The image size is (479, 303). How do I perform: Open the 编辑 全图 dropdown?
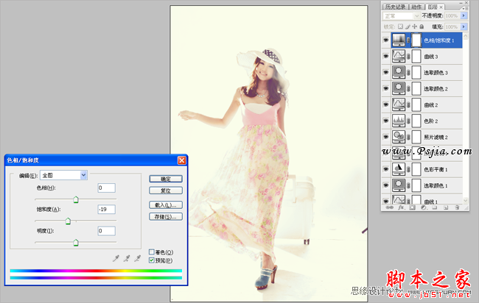(x=83, y=175)
